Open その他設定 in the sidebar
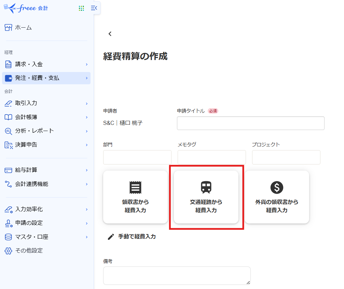344x289 pixels. point(29,250)
